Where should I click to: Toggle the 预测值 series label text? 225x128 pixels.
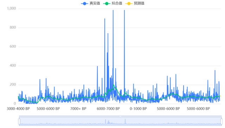(x=139, y=3)
